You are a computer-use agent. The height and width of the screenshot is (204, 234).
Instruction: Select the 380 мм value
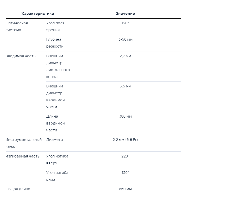pyautogui.click(x=125, y=117)
